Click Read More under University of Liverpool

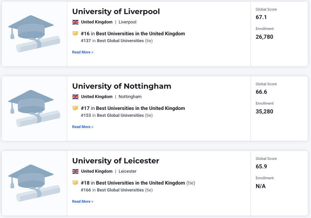(x=82, y=52)
